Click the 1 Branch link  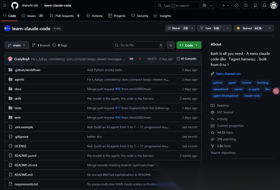[x=41, y=45]
